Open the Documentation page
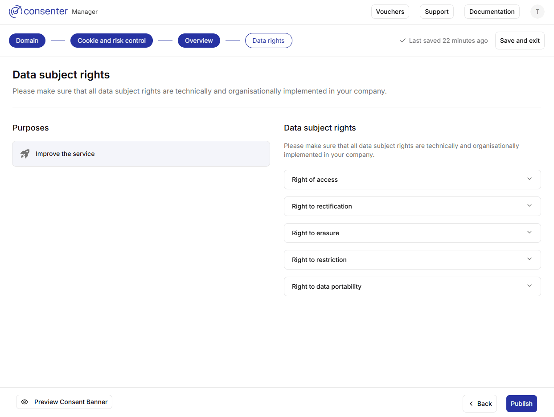The image size is (554, 417). (x=492, y=12)
